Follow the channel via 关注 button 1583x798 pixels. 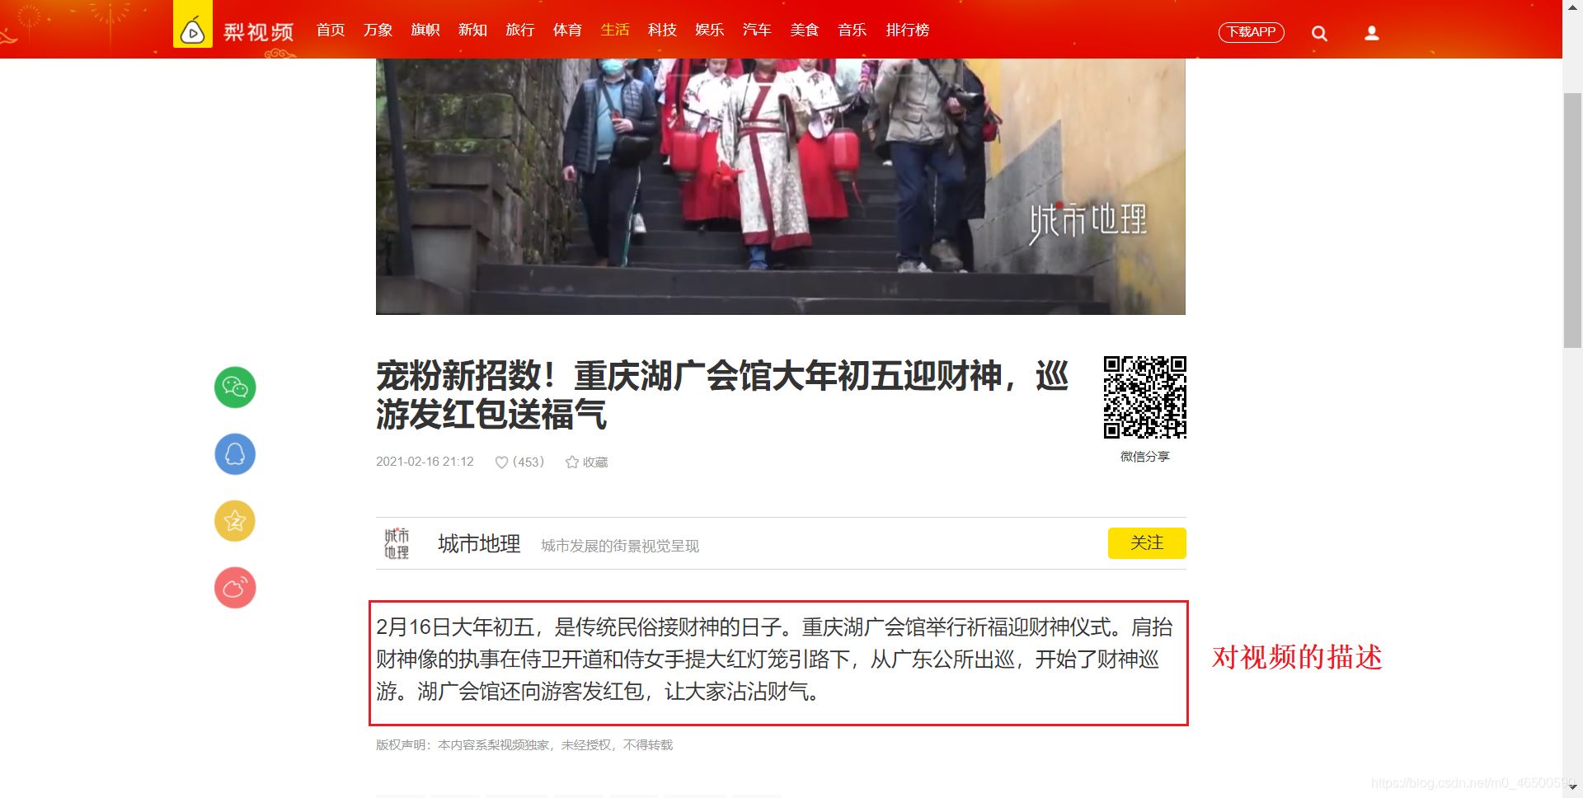click(1147, 543)
